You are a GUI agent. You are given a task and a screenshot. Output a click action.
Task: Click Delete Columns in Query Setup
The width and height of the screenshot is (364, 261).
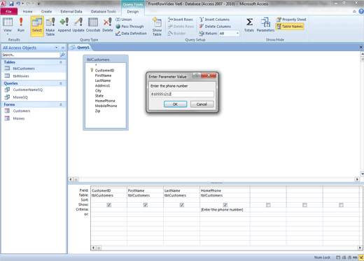pos(215,27)
